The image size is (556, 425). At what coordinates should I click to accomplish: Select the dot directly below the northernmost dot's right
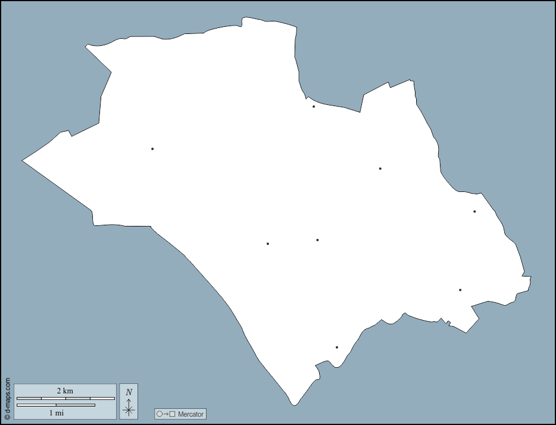380,169
